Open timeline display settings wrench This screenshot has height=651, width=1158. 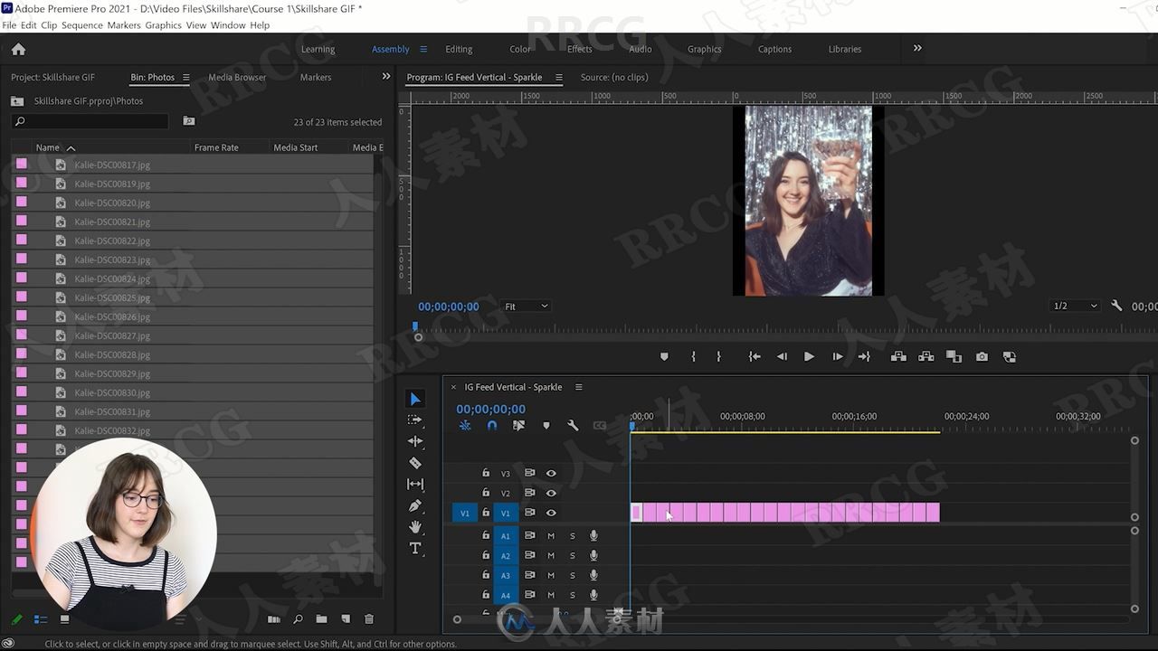pyautogui.click(x=573, y=425)
